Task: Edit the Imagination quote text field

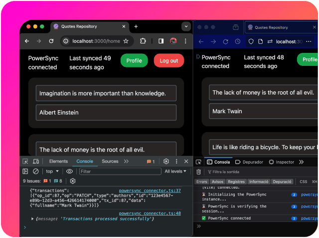Action: [106, 93]
